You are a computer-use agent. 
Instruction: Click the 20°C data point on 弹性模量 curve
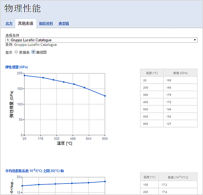[25, 76]
